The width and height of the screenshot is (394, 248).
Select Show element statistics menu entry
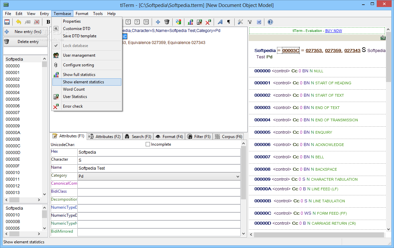click(x=87, y=82)
